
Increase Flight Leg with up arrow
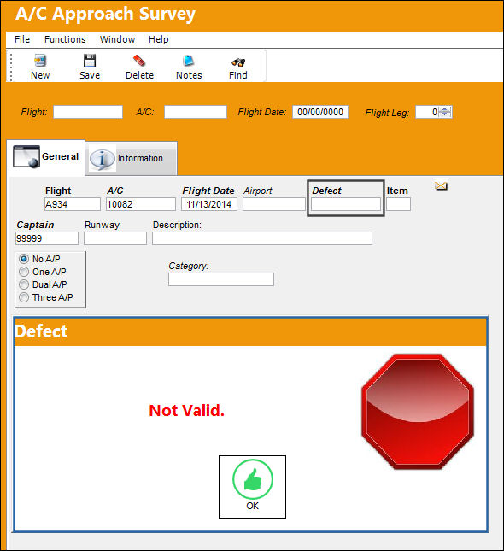click(x=445, y=109)
